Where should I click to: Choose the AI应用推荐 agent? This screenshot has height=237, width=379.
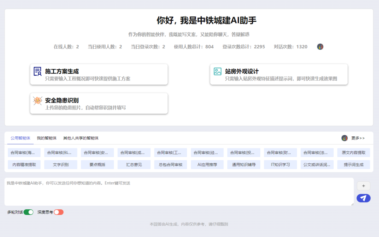point(207,164)
